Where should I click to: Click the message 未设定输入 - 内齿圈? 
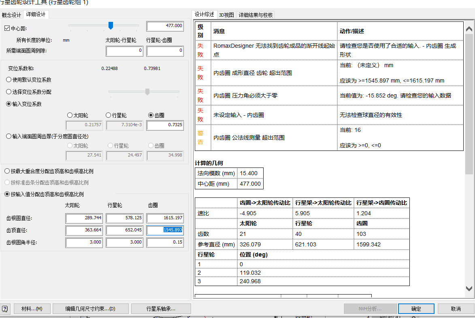point(239,115)
